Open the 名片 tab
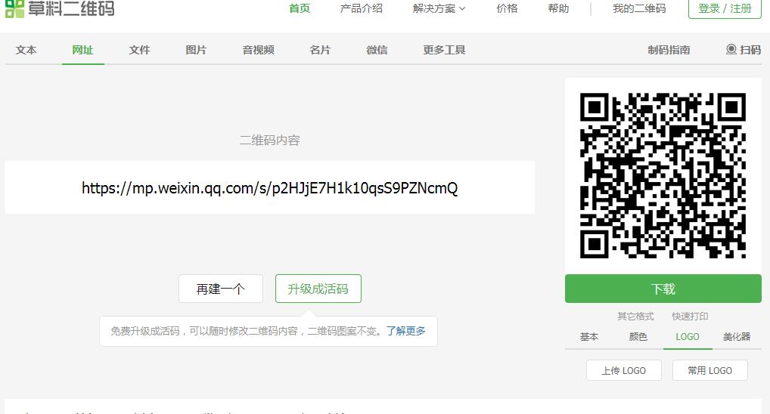The image size is (770, 414). click(320, 50)
